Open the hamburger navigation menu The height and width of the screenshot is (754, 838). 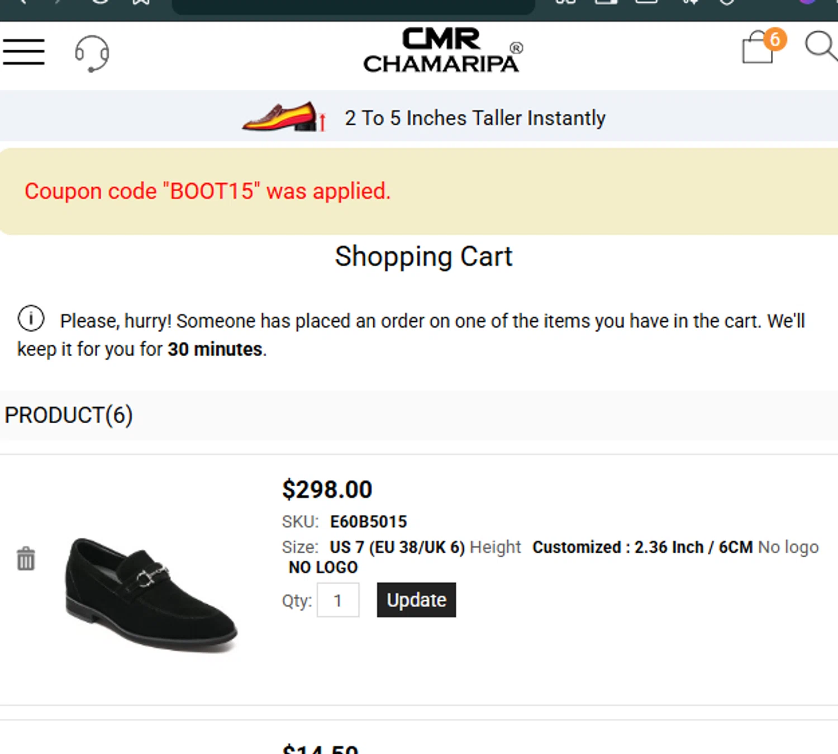(x=23, y=52)
